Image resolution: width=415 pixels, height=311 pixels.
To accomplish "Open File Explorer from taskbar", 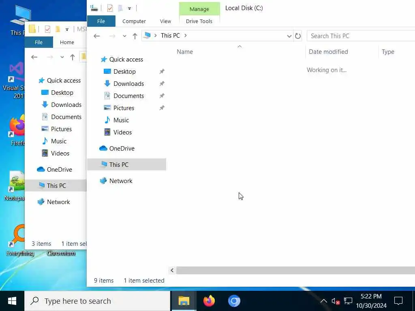I will (184, 301).
